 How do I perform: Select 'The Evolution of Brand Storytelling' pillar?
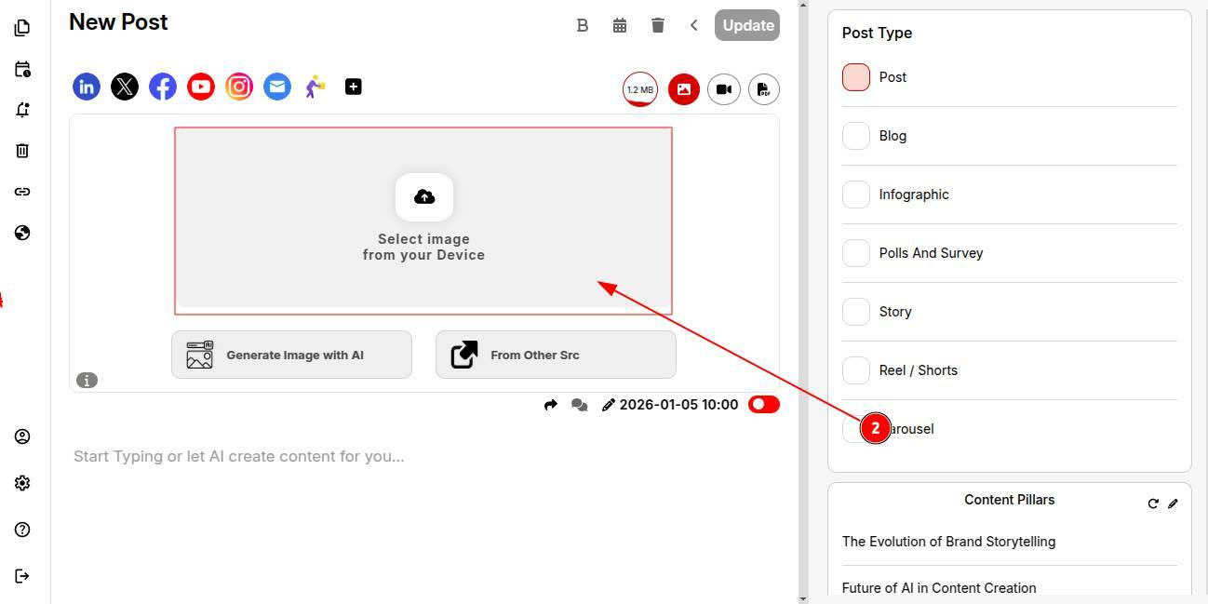[948, 542]
